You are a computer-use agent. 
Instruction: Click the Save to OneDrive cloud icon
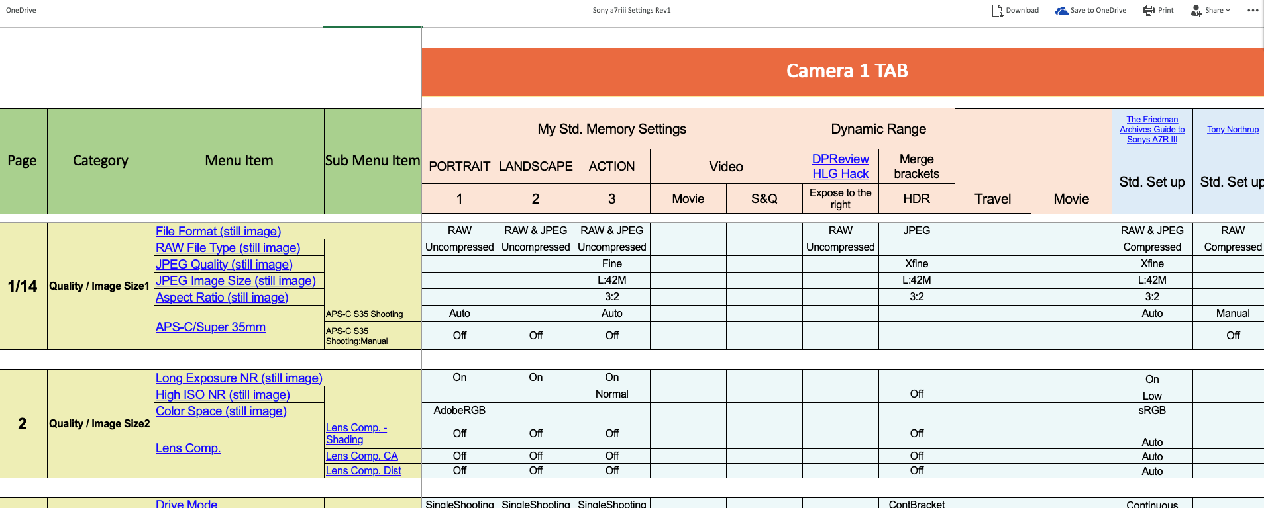pos(1061,11)
